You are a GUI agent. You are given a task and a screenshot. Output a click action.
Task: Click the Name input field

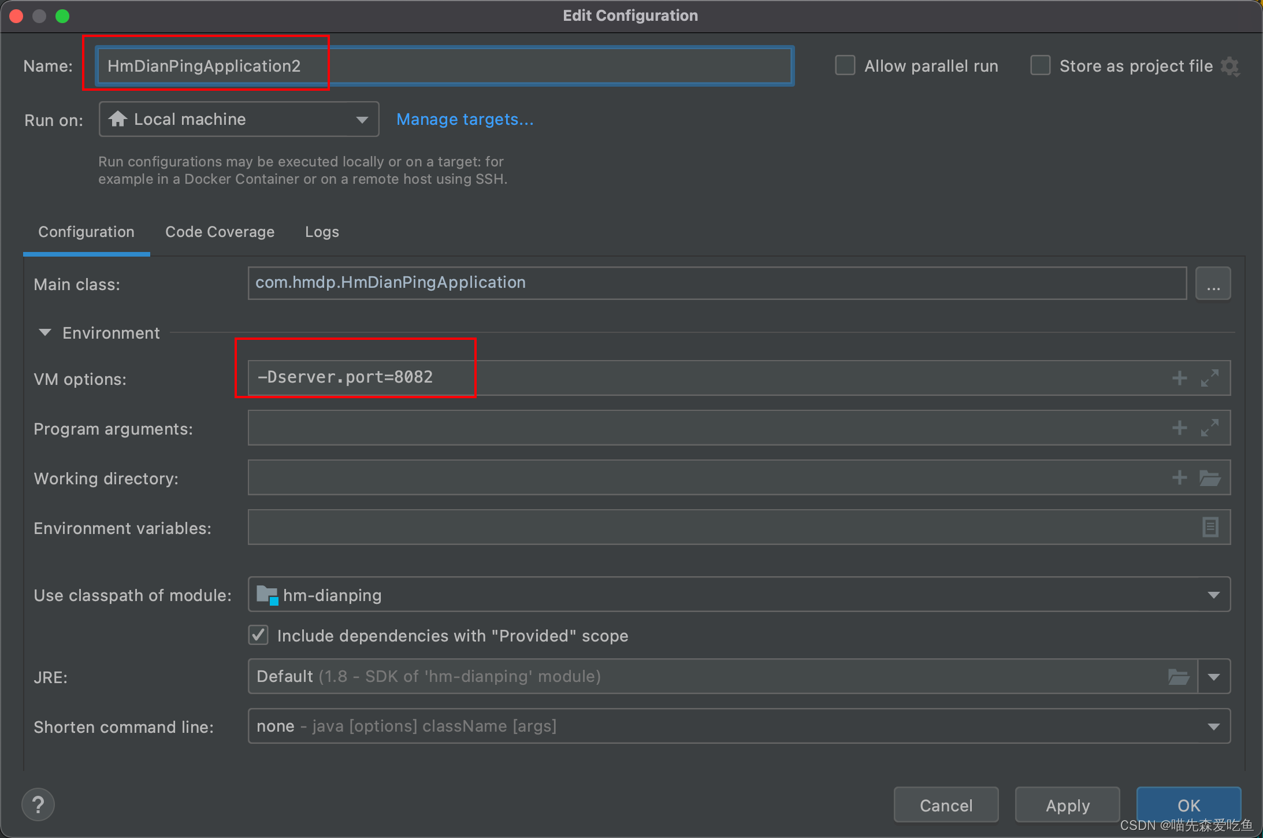[444, 66]
